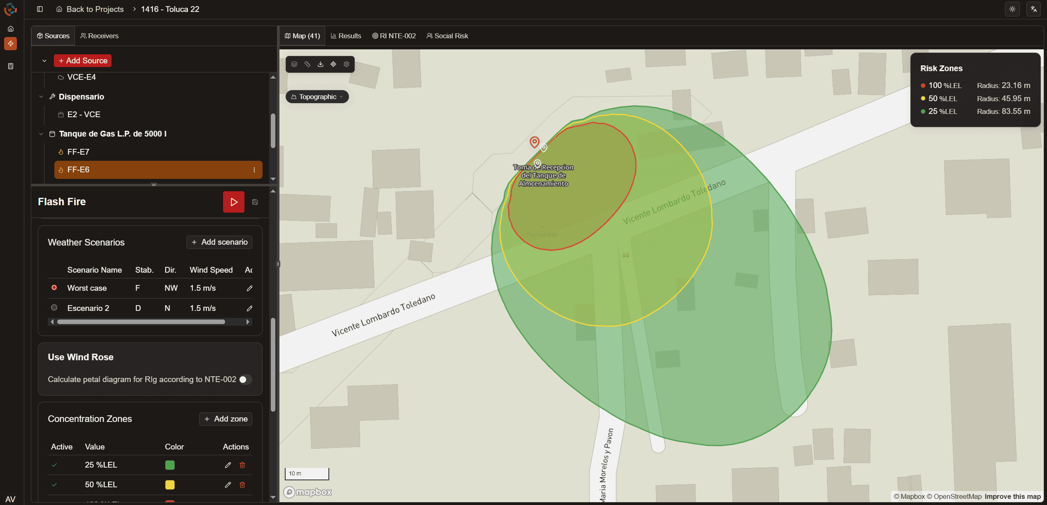Screen dimensions: 1047x505
Task: Click the Add Source button
Action: pyautogui.click(x=82, y=60)
